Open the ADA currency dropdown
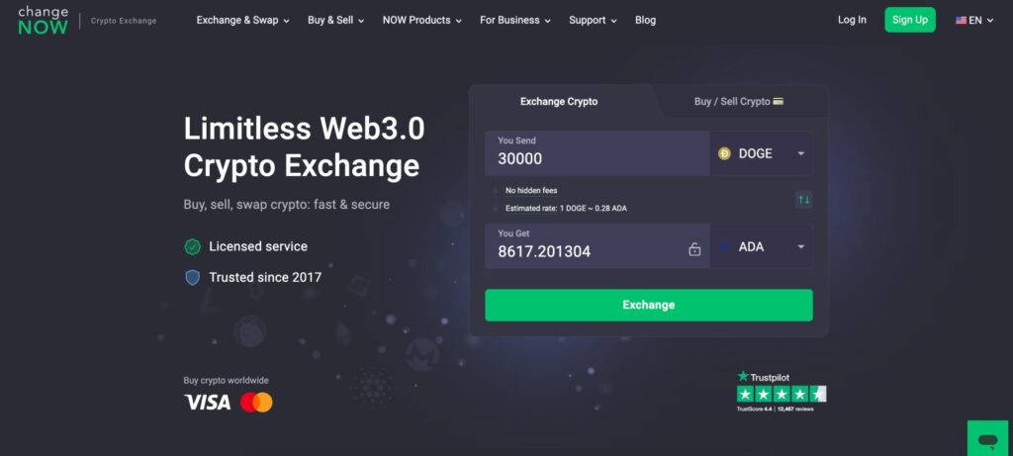This screenshot has width=1013, height=456. pyautogui.click(x=761, y=246)
